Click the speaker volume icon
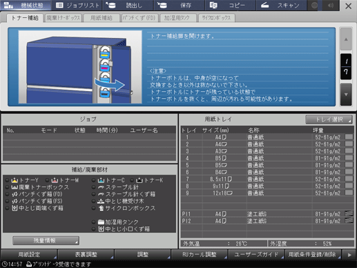 tap(331, 5)
